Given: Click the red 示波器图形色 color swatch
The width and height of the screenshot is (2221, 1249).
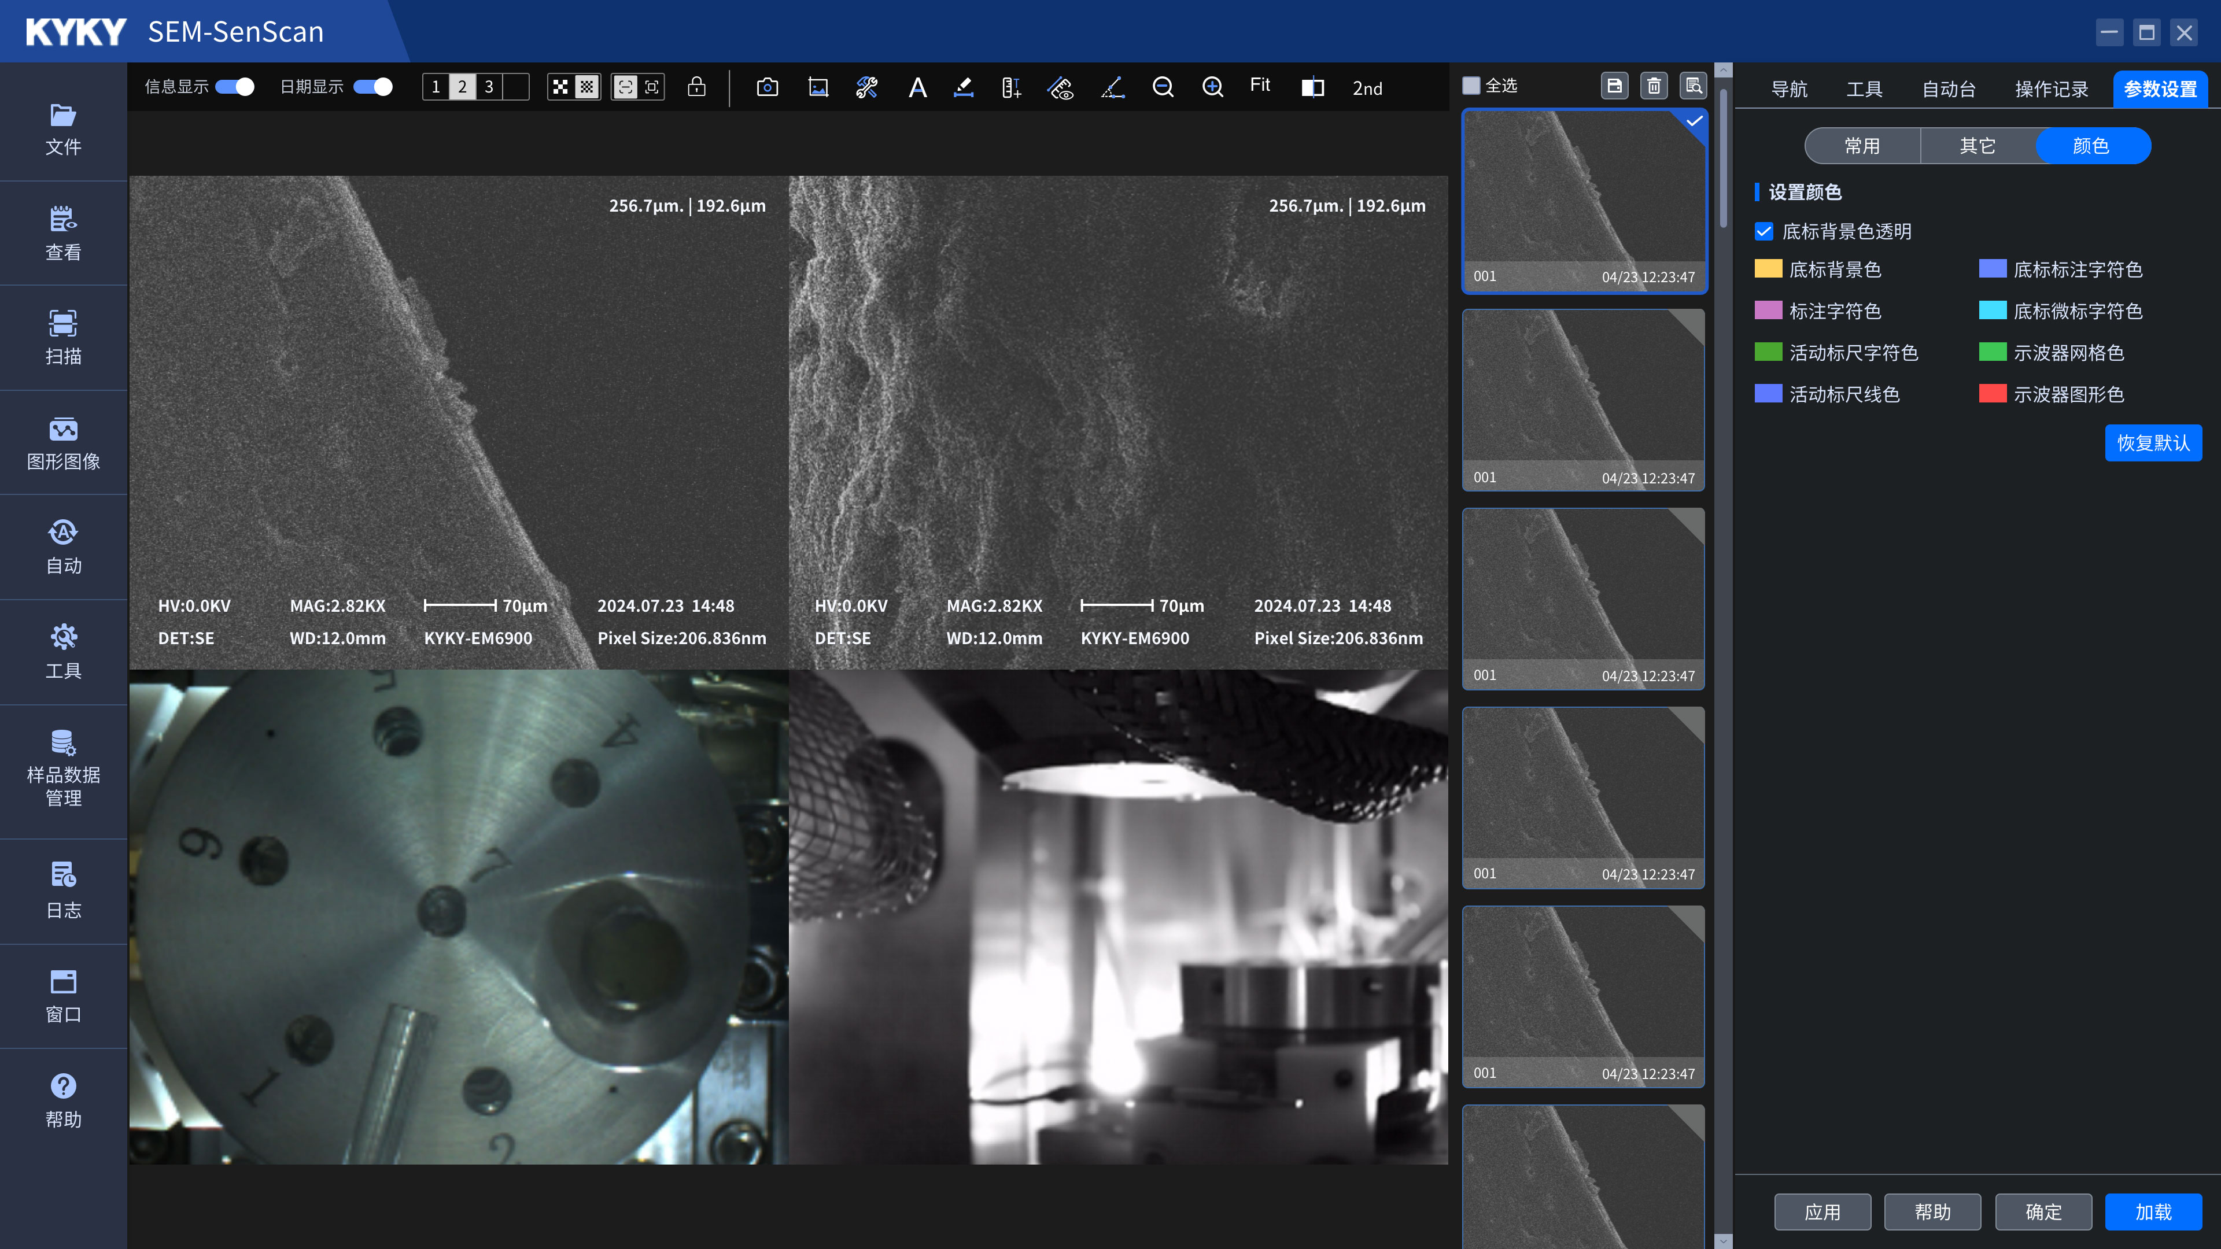Looking at the screenshot, I should point(1991,394).
